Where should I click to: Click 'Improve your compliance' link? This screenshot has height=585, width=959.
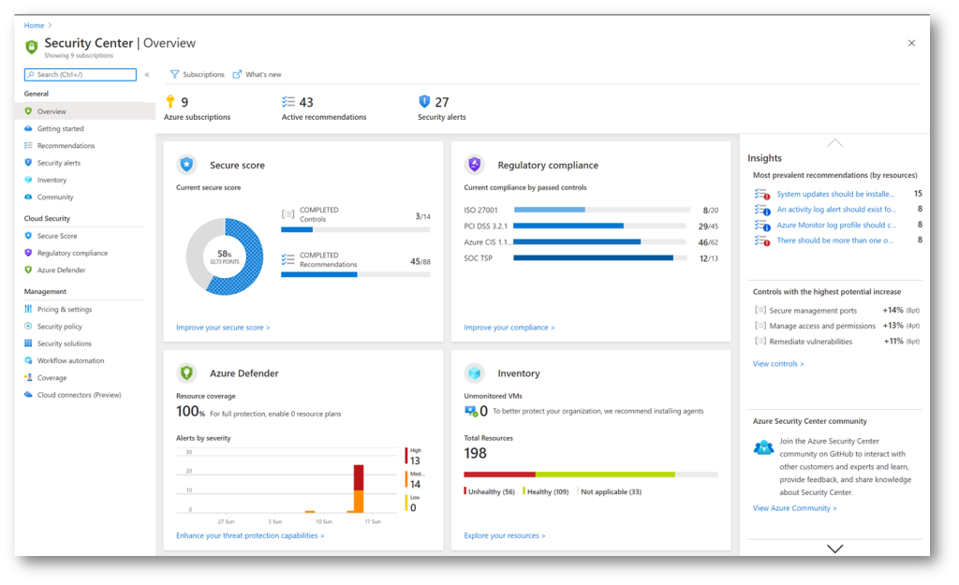click(509, 328)
